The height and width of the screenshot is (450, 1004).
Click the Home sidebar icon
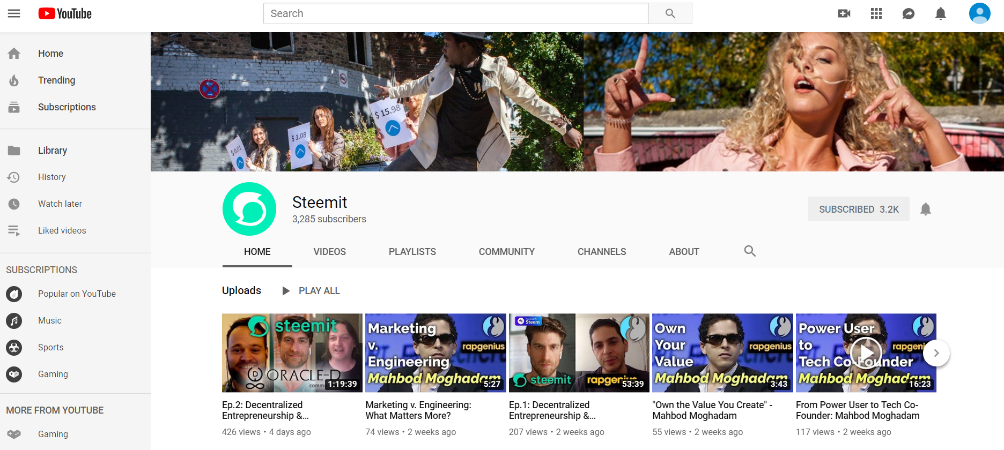(14, 54)
